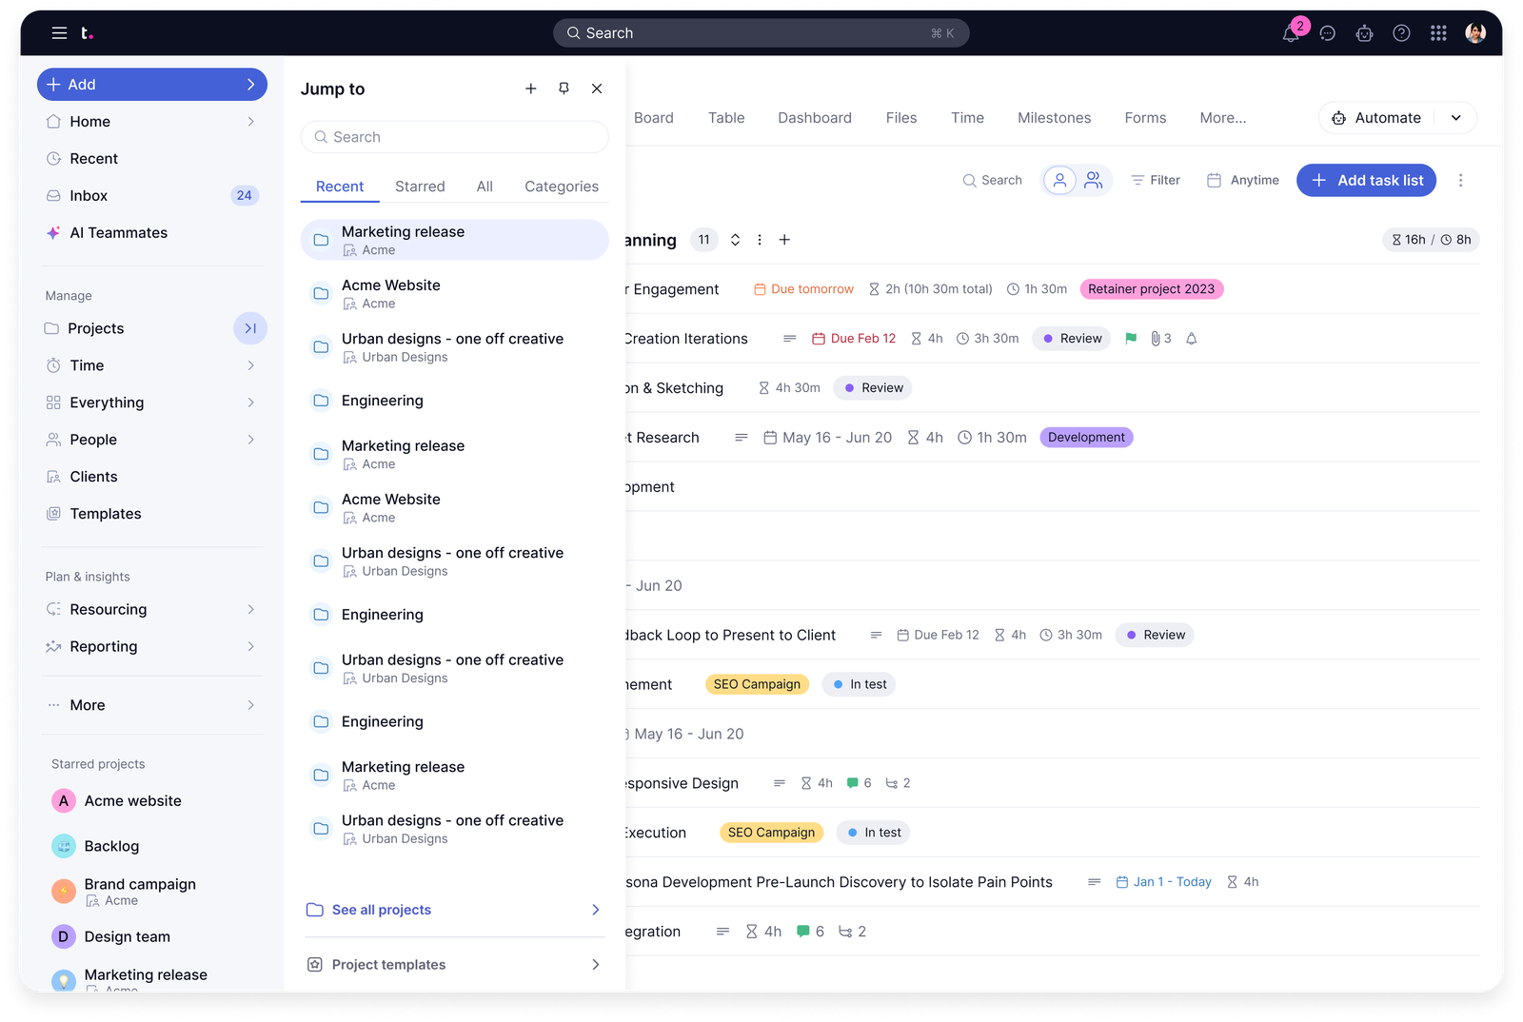Viewport: 1523px width, 1022px height.
Task: Select the single-person assignee filter
Action: click(1059, 180)
